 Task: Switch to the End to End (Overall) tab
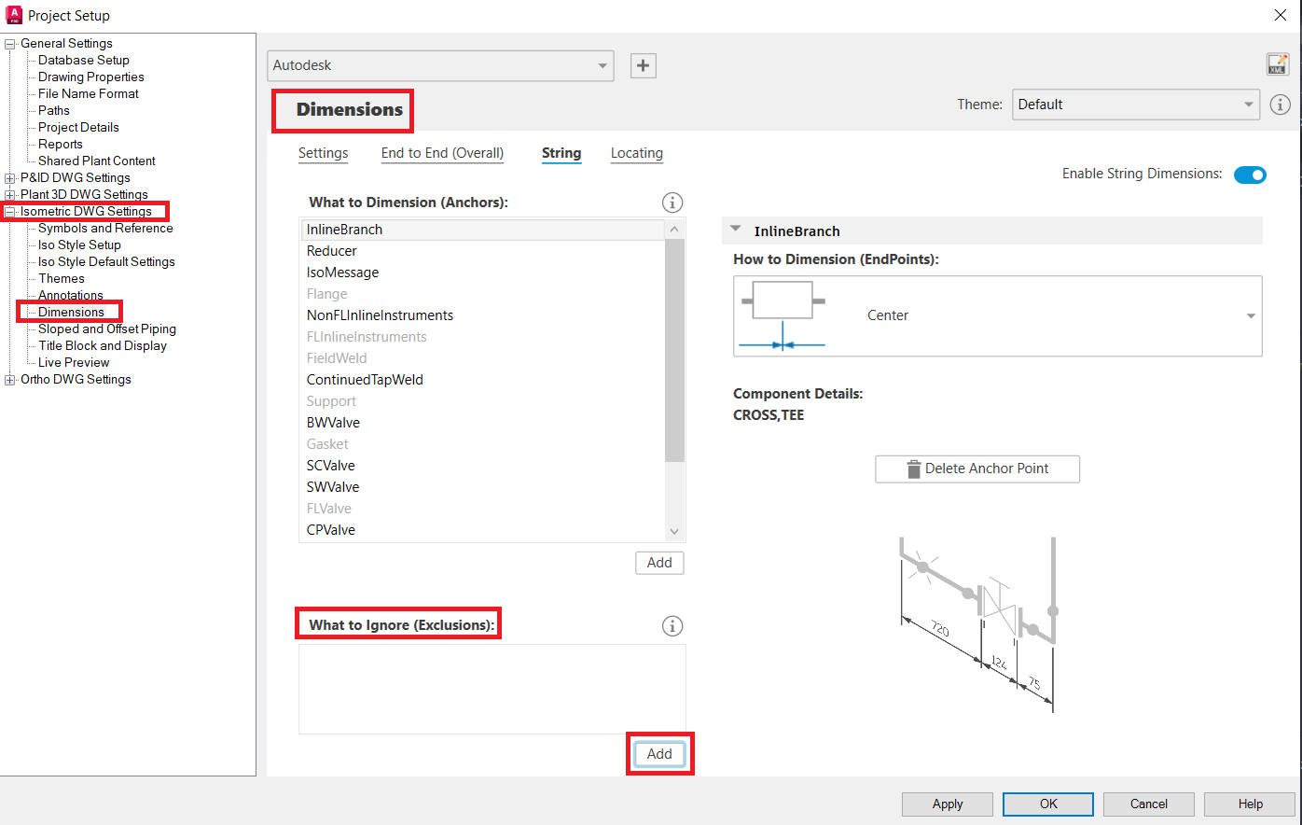(442, 153)
